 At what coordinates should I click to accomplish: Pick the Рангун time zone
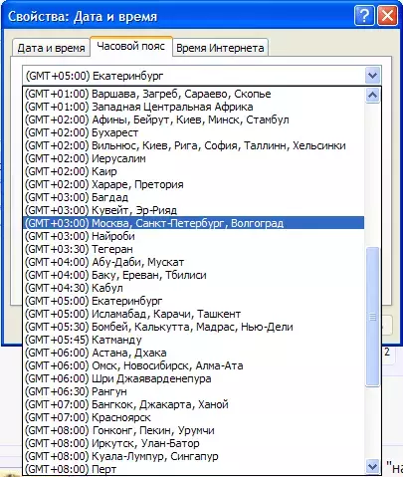(x=194, y=391)
